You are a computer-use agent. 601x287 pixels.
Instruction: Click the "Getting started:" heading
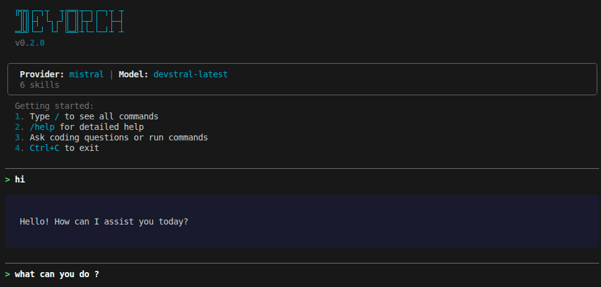click(x=54, y=106)
